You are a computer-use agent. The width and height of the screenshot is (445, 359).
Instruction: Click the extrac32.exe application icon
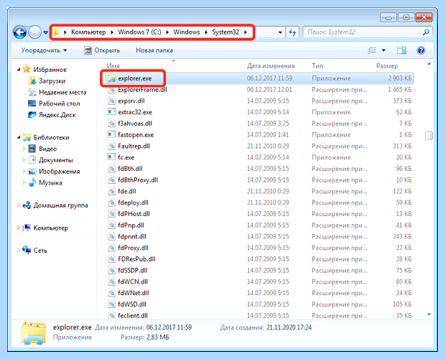click(111, 112)
